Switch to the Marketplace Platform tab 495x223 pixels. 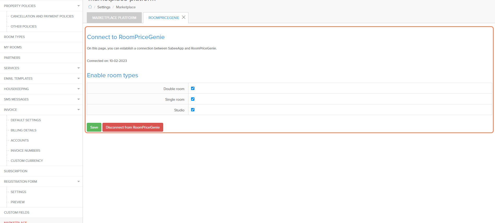(114, 18)
